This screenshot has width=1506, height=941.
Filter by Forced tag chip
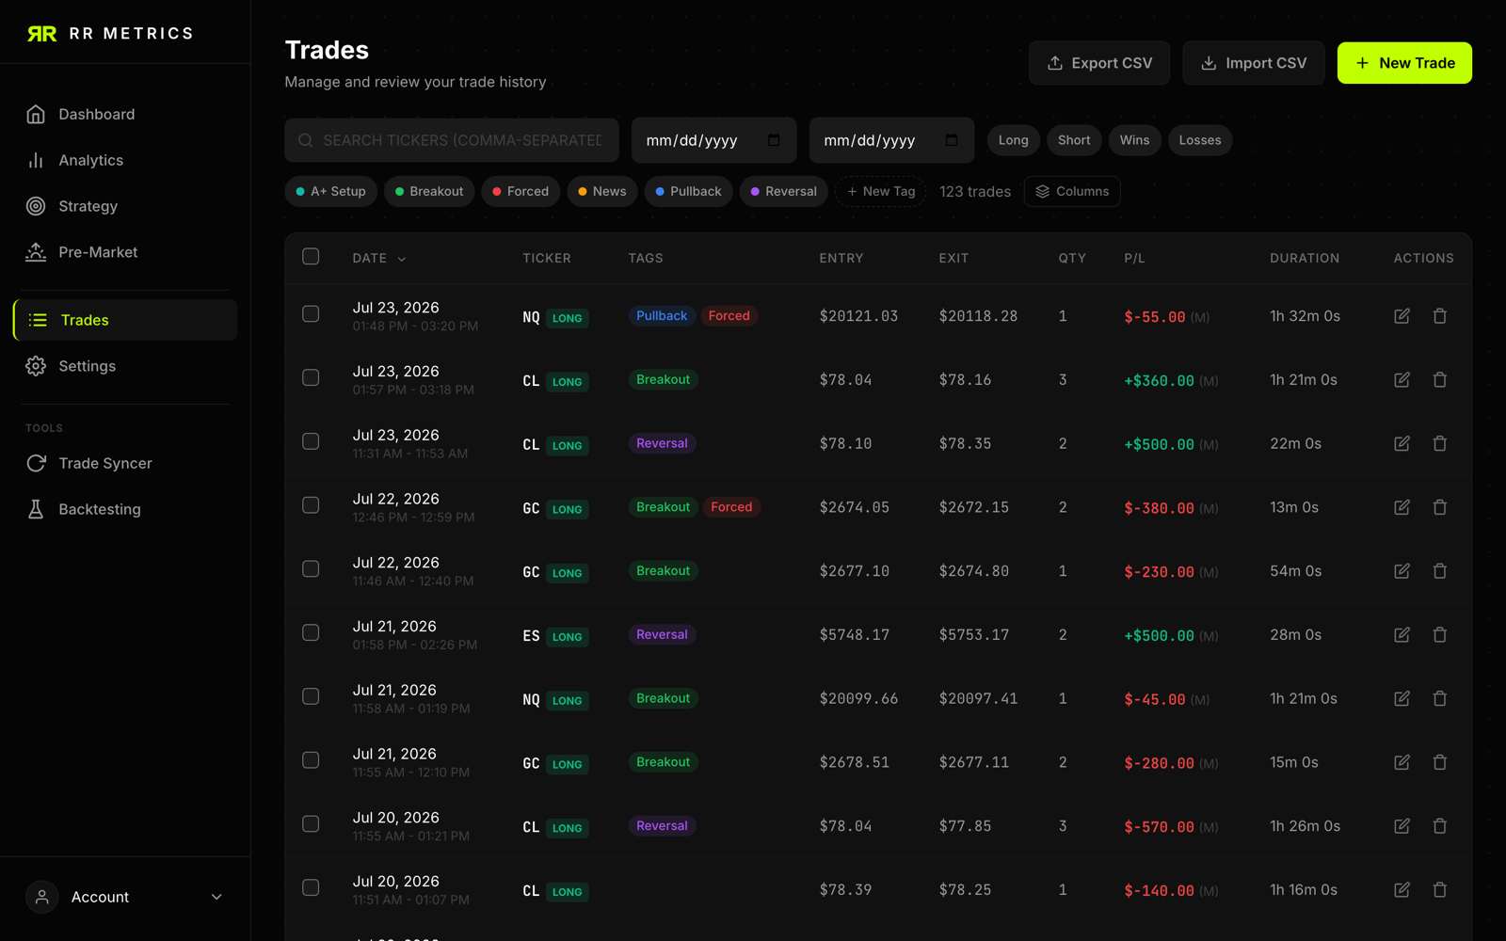click(521, 191)
